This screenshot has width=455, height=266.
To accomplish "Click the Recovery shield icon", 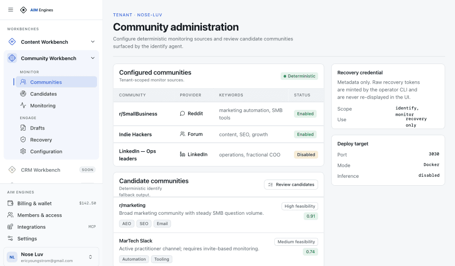I will pyautogui.click(x=23, y=139).
